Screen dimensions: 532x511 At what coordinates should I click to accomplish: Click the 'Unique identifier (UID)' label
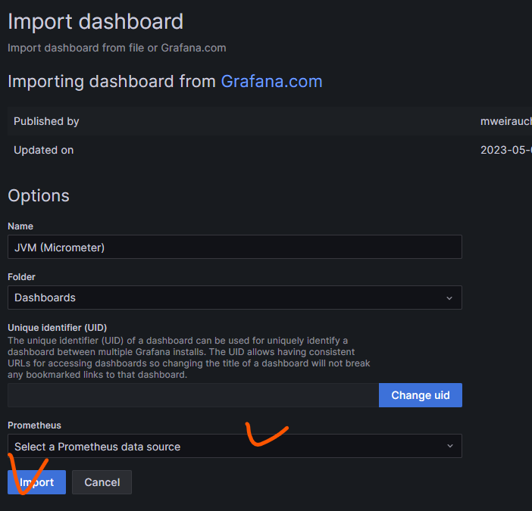click(x=57, y=328)
